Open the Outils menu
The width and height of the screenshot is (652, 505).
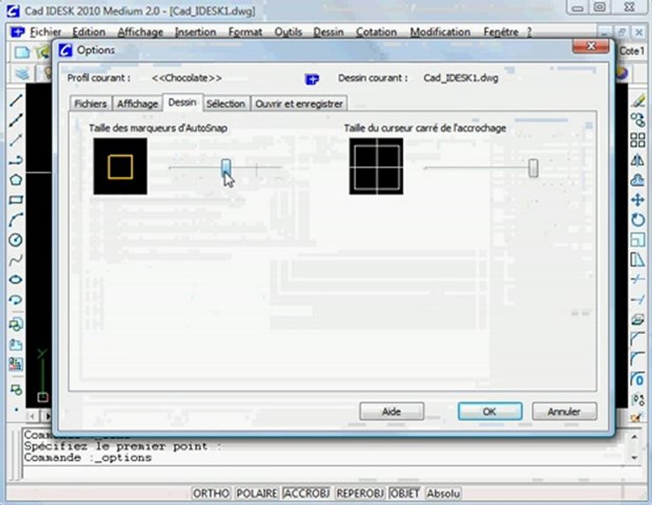tap(288, 32)
